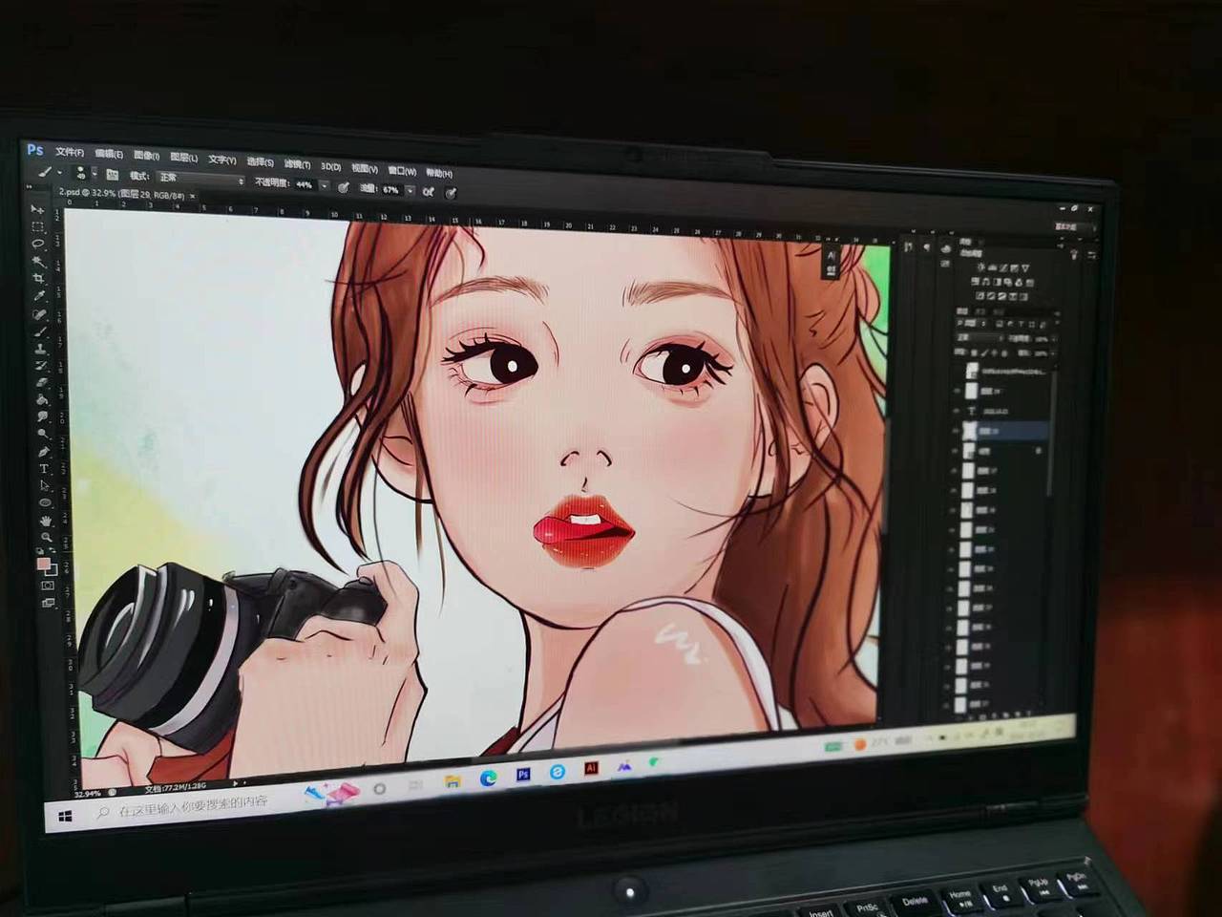Select the Crop tool

(x=39, y=278)
